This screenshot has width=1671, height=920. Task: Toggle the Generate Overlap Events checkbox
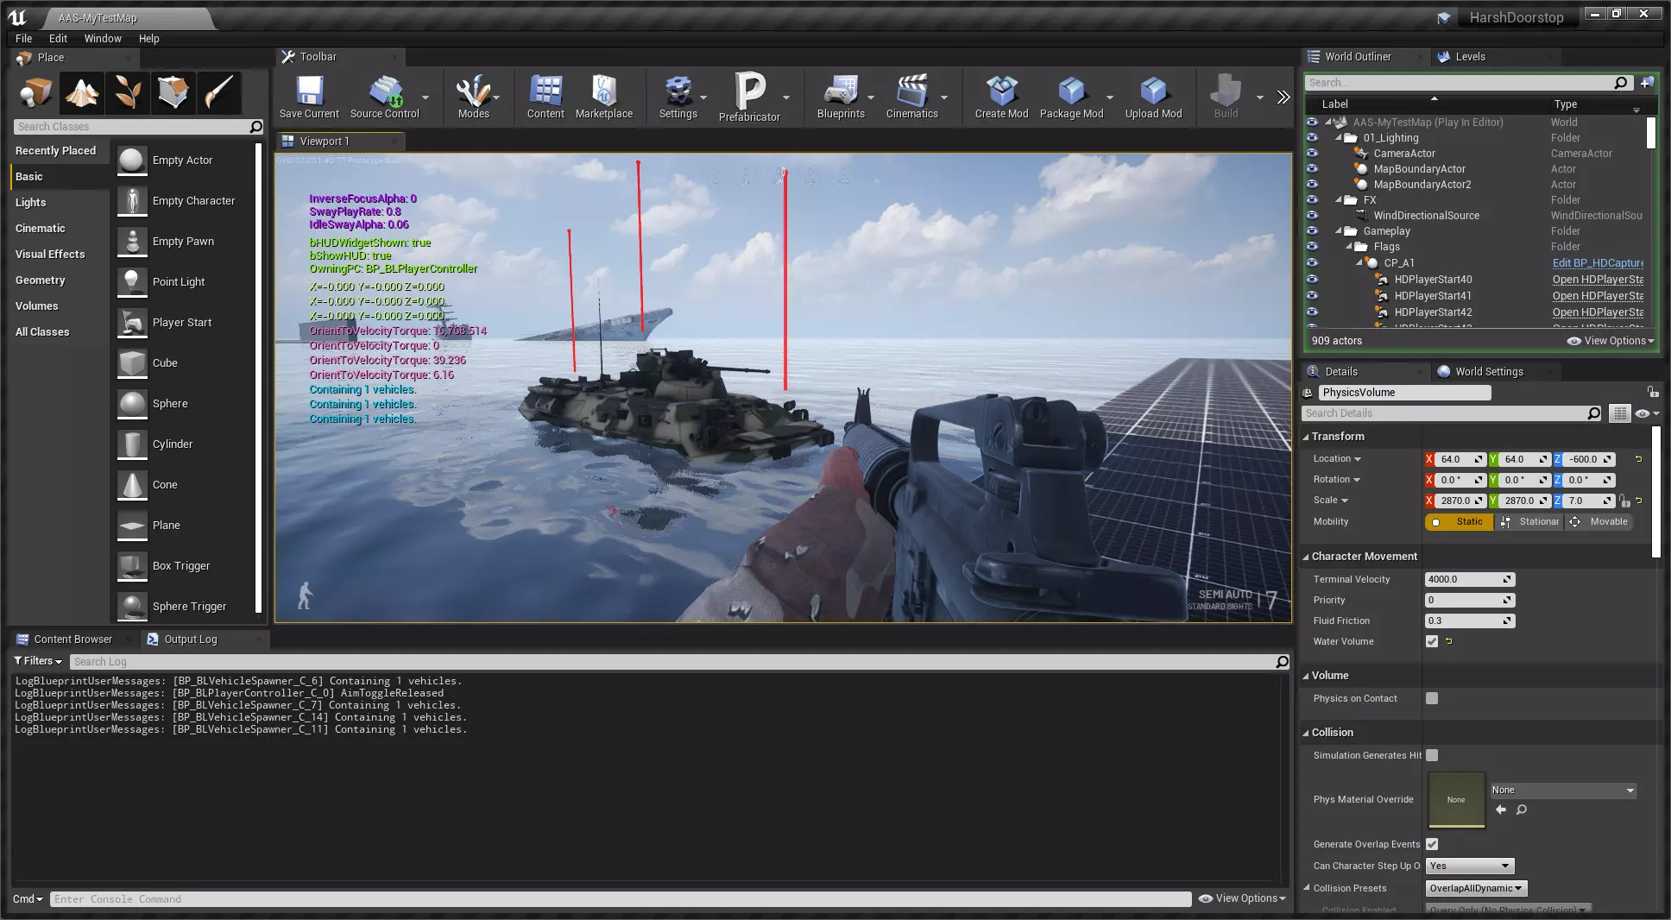pos(1432,844)
